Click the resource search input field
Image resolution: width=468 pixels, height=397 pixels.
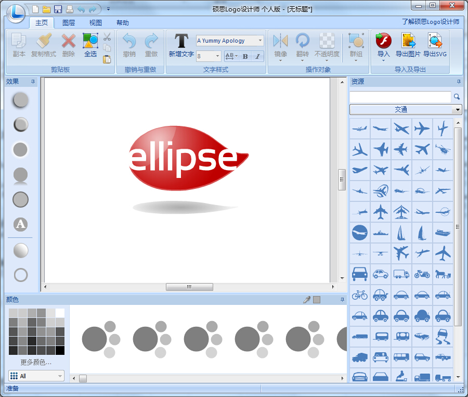pyautogui.click(x=400, y=97)
